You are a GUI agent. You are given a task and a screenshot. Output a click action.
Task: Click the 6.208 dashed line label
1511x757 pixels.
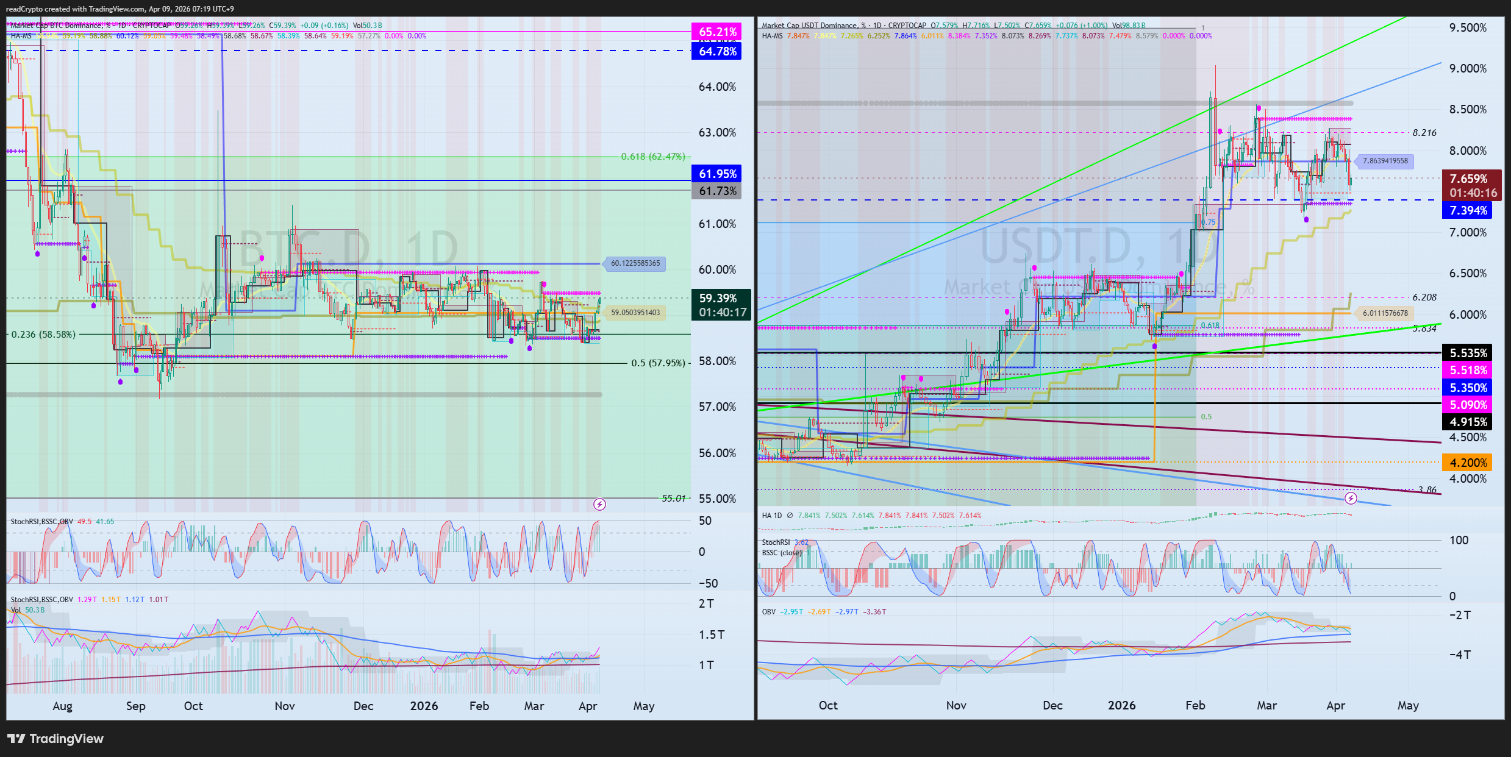(x=1424, y=297)
